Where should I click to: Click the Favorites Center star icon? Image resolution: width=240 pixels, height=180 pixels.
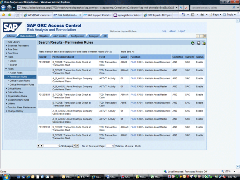pos(4,15)
